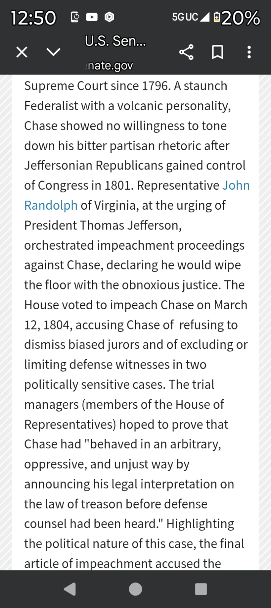
Task: Open the "John" hyperlink
Action: (236, 185)
